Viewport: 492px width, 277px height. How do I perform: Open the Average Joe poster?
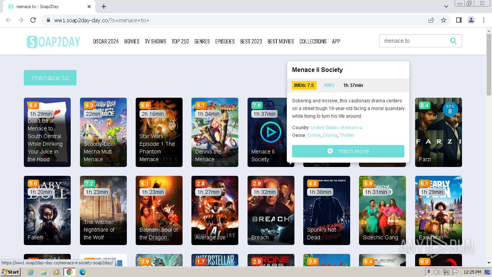coord(215,210)
